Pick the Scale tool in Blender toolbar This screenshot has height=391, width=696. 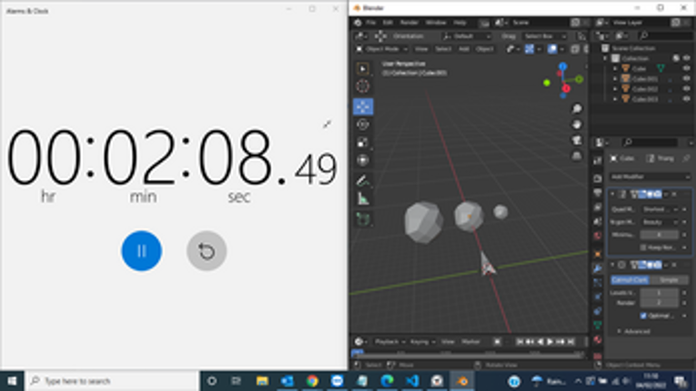click(363, 142)
